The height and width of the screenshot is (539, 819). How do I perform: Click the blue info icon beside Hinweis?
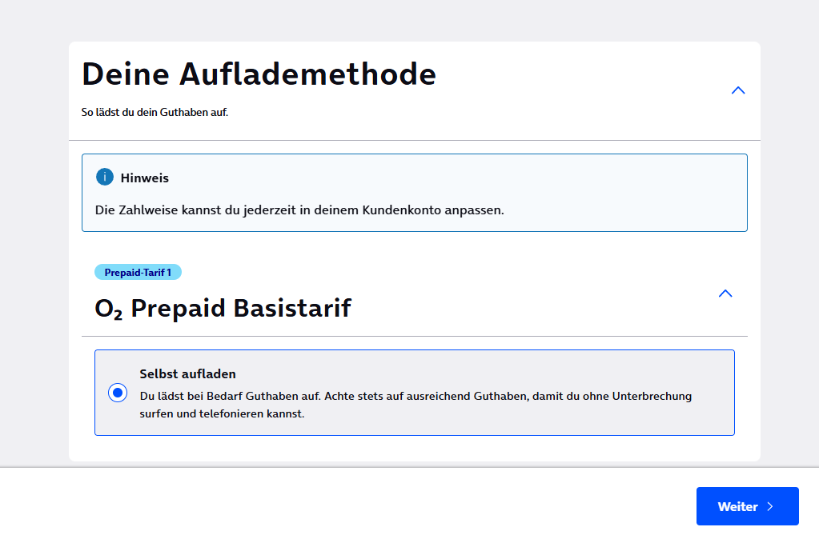point(104,177)
